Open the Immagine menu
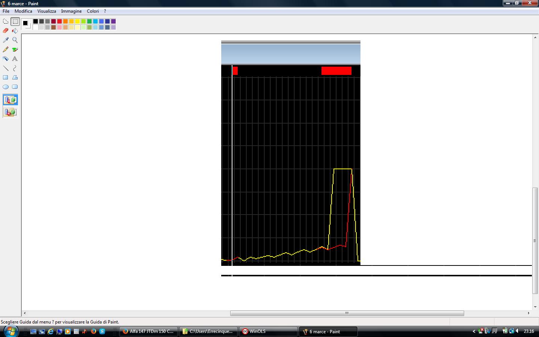 [71, 11]
